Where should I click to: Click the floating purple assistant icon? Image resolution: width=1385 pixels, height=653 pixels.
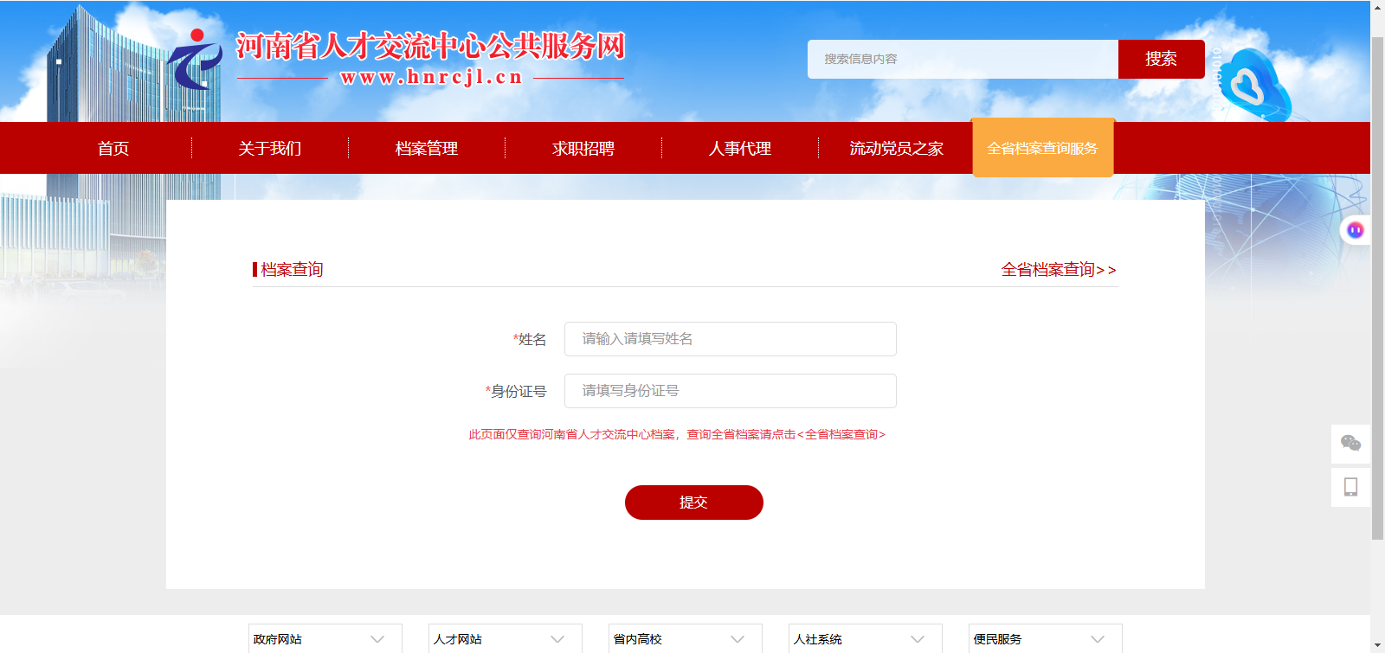pyautogui.click(x=1355, y=230)
